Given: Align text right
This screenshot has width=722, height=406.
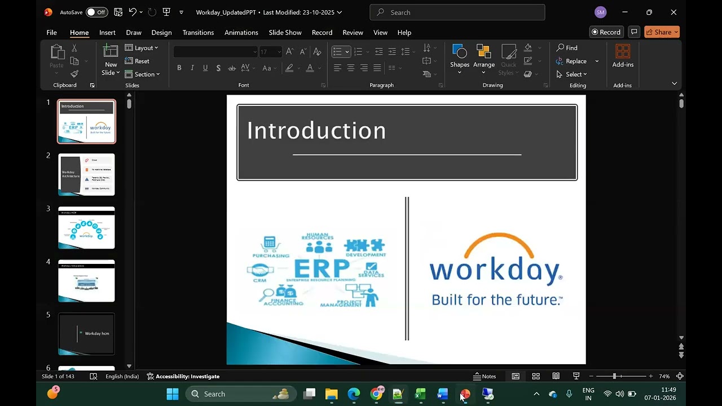Looking at the screenshot, I should (364, 68).
